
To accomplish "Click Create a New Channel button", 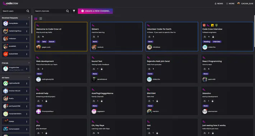I will click(95, 11).
